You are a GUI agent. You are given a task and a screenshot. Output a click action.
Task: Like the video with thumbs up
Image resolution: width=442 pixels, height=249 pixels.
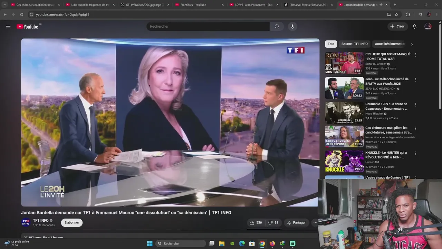click(256, 223)
